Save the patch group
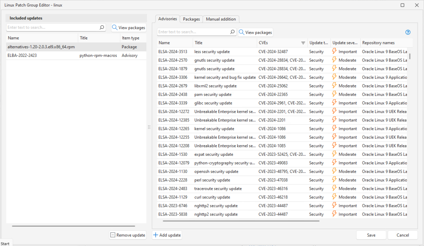 point(371,235)
